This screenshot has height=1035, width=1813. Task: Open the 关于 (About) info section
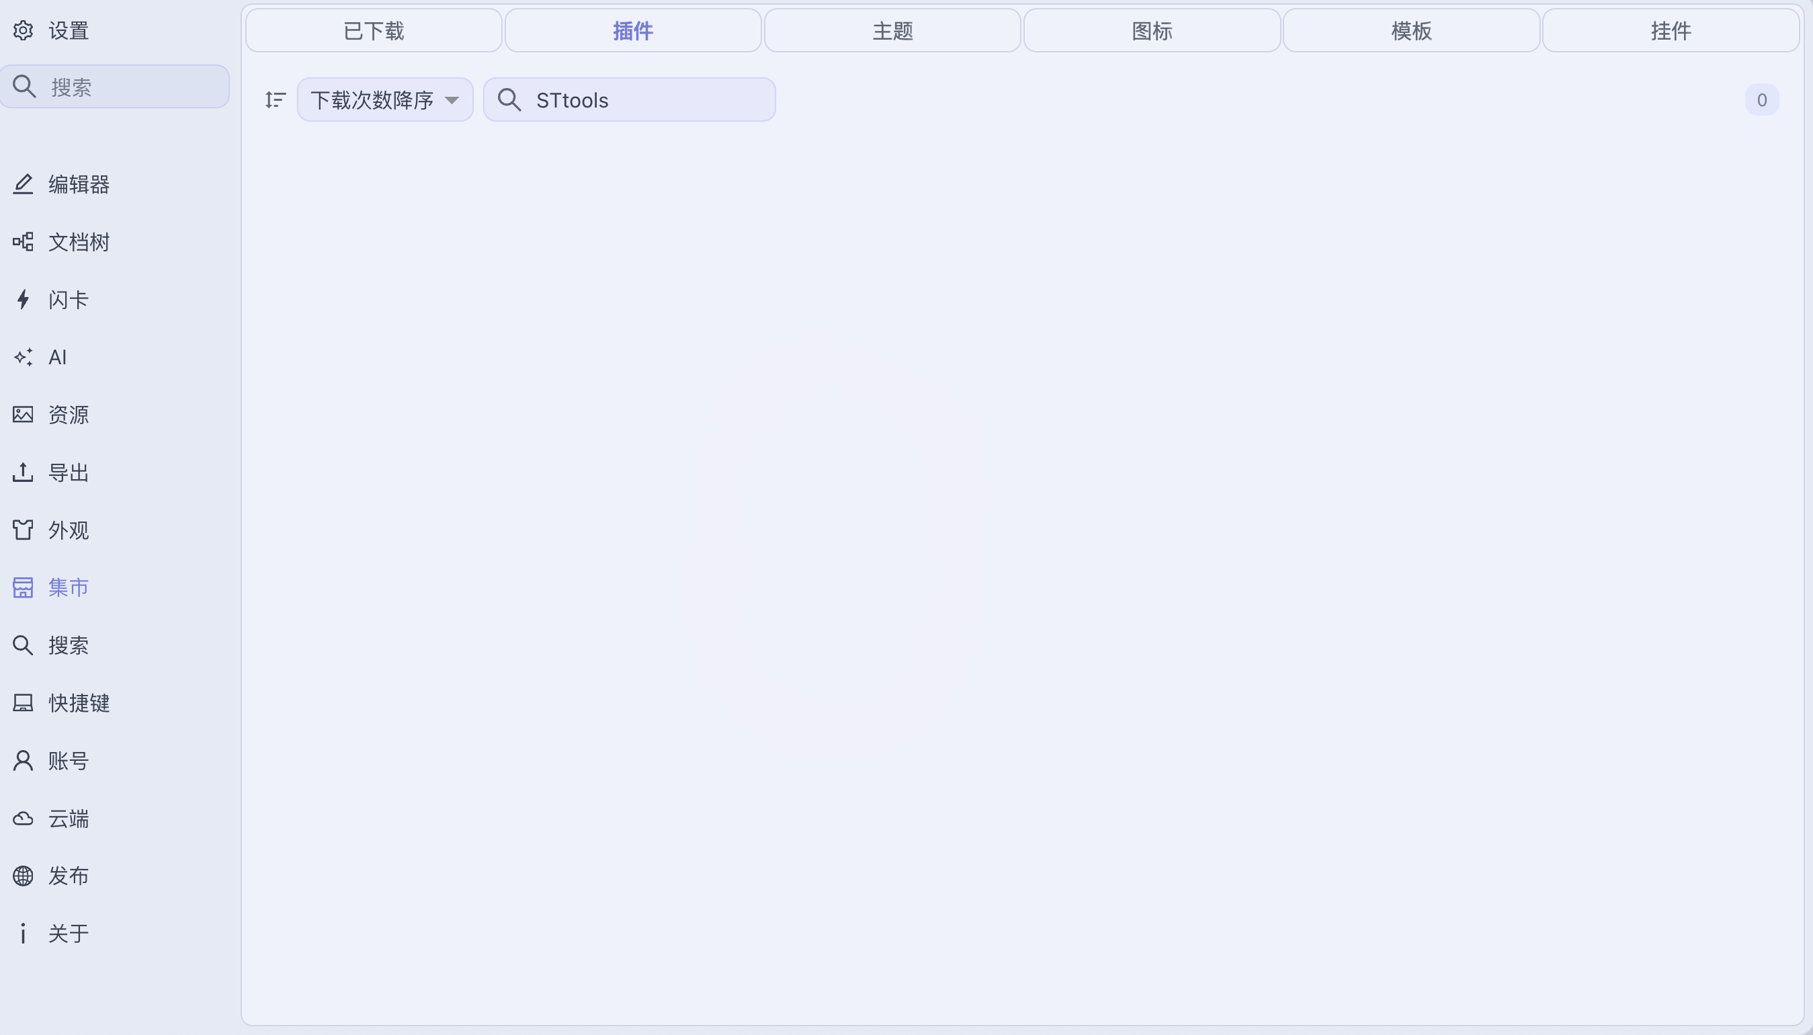pyautogui.click(x=69, y=934)
